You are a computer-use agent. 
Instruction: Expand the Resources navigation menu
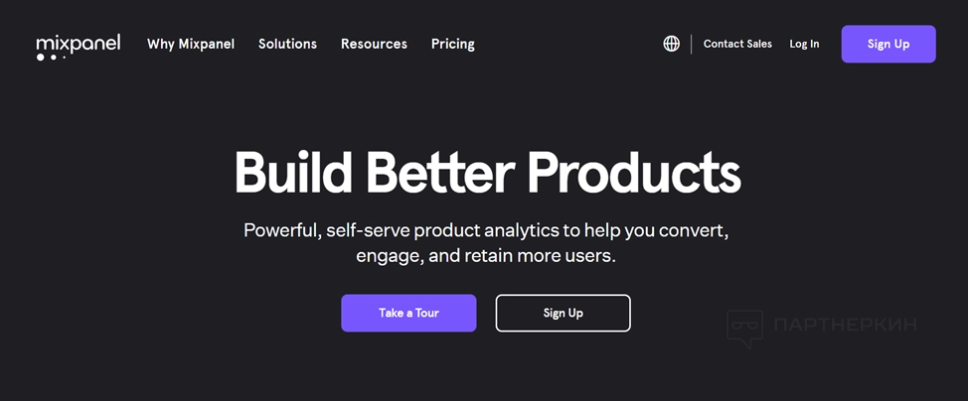click(374, 44)
